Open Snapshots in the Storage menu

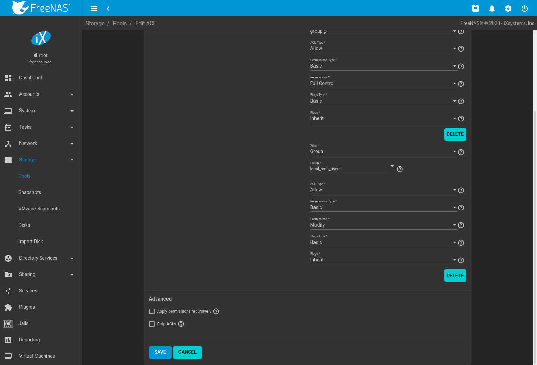pos(30,192)
